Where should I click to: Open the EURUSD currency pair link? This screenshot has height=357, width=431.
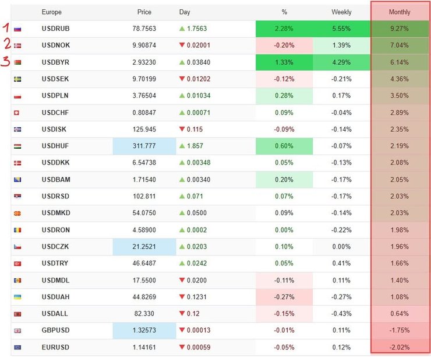pos(55,347)
